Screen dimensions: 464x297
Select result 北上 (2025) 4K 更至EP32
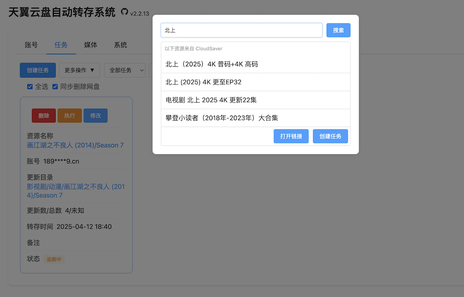pyautogui.click(x=256, y=82)
